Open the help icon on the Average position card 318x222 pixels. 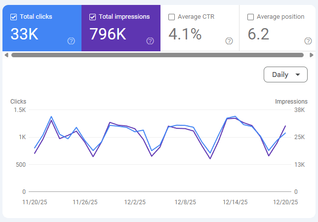pyautogui.click(x=308, y=41)
